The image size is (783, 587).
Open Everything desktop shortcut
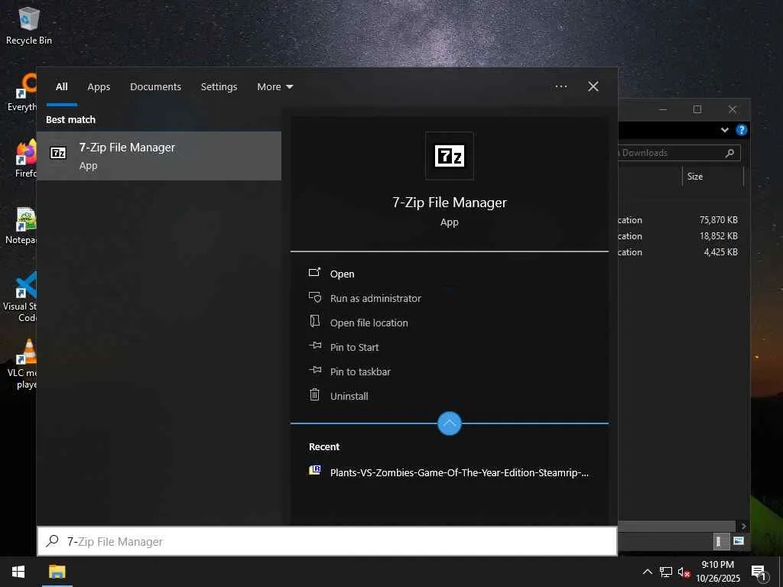pos(22,92)
